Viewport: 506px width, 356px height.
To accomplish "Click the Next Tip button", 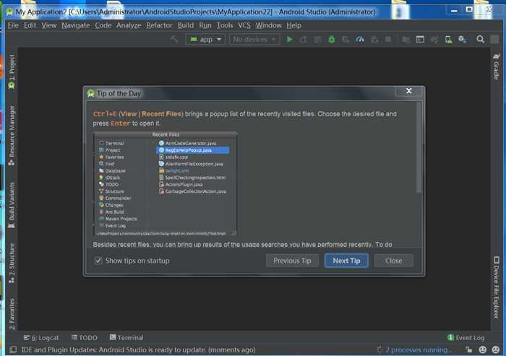I will 346,261.
